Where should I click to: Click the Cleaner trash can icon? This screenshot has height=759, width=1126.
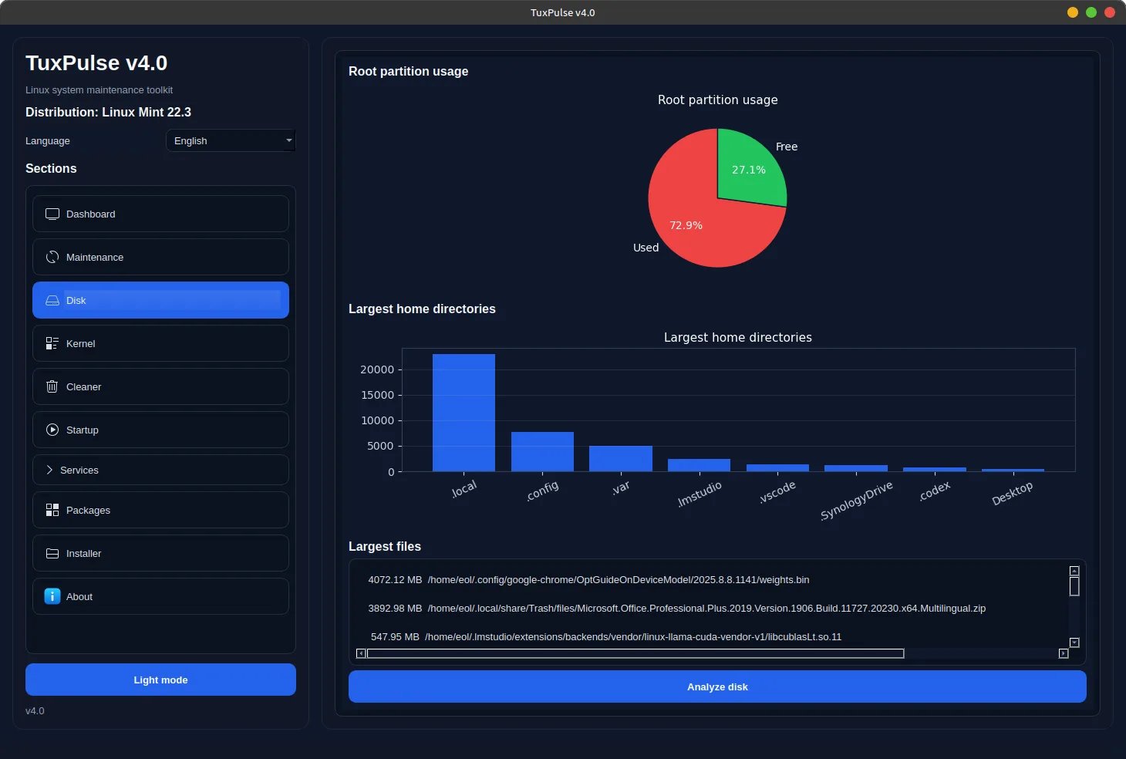point(52,387)
